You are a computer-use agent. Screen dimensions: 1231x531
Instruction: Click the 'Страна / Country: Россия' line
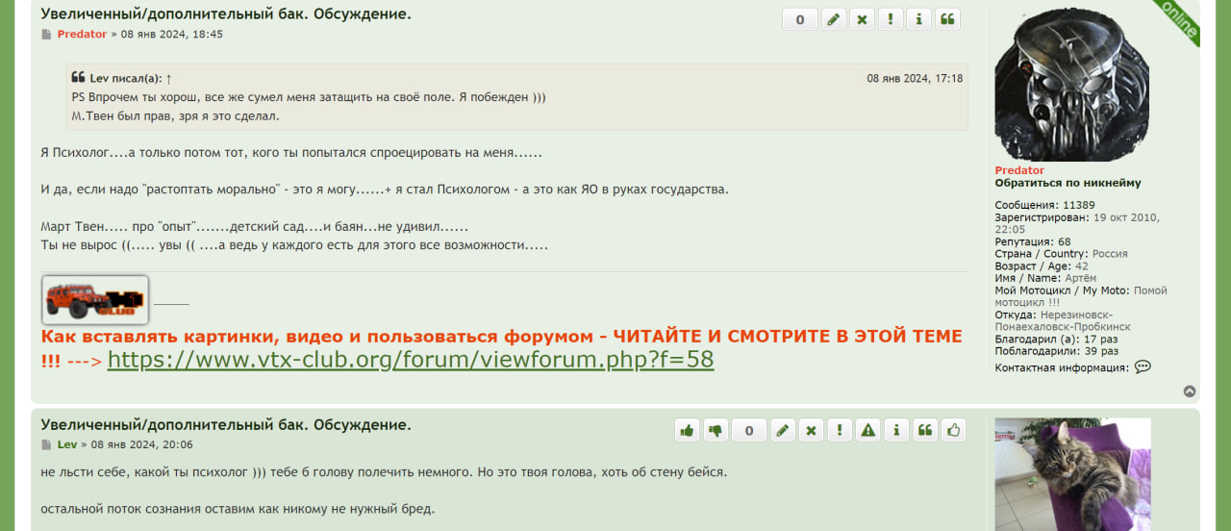(x=1062, y=254)
